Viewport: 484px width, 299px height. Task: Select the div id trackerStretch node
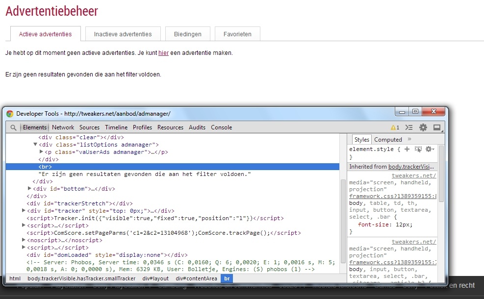tap(79, 203)
